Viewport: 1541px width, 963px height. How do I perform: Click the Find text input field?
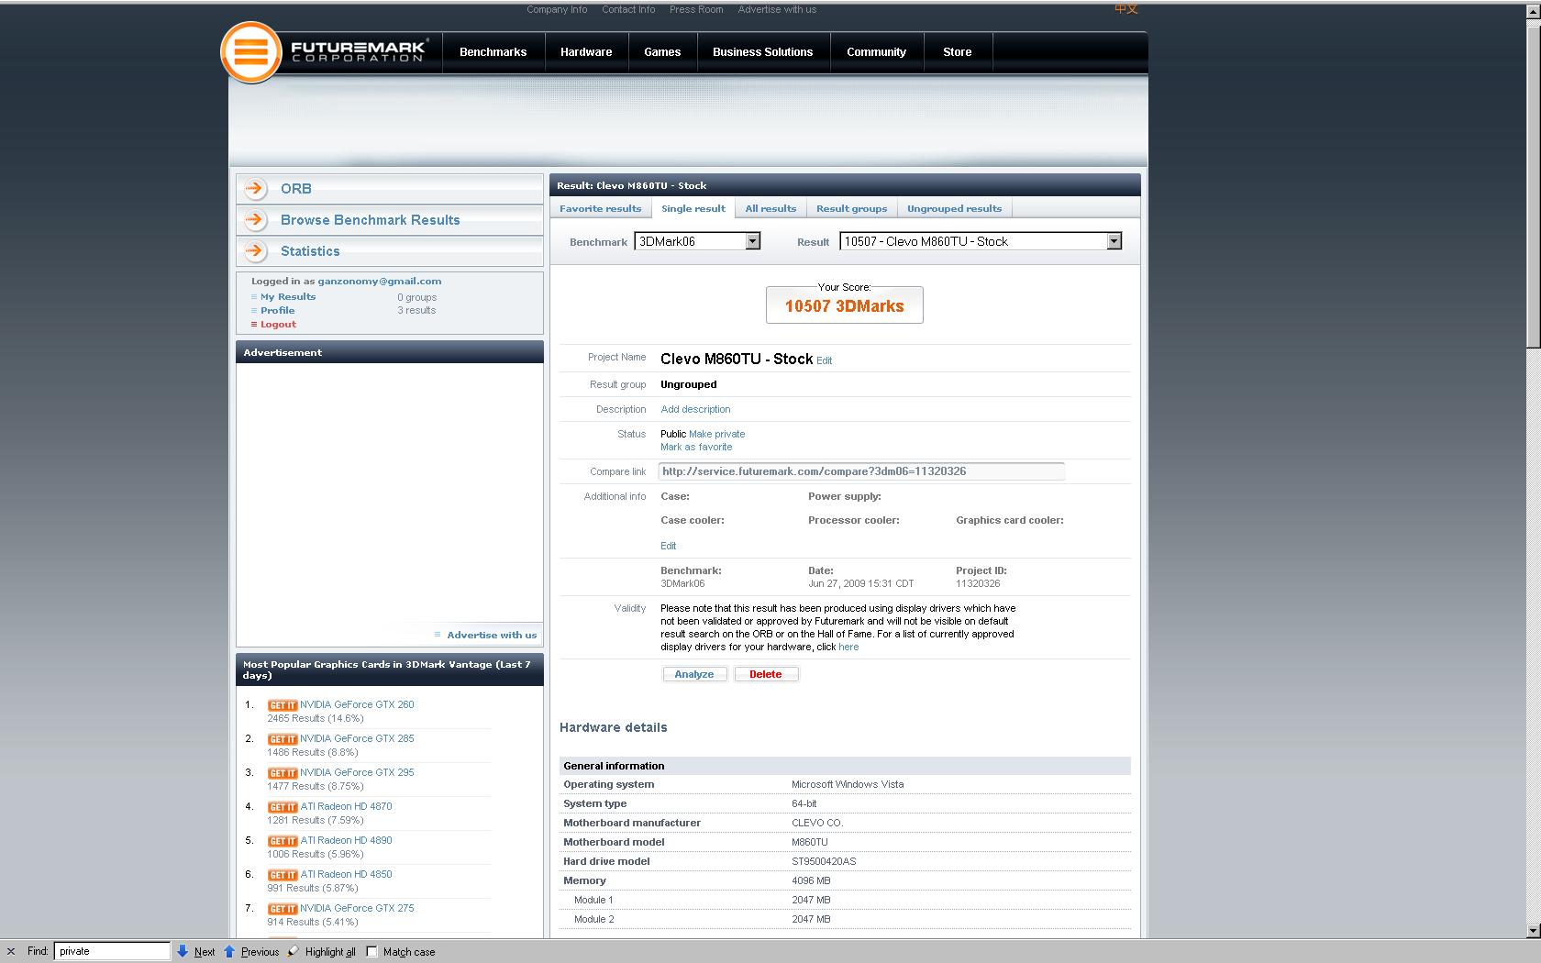point(112,951)
